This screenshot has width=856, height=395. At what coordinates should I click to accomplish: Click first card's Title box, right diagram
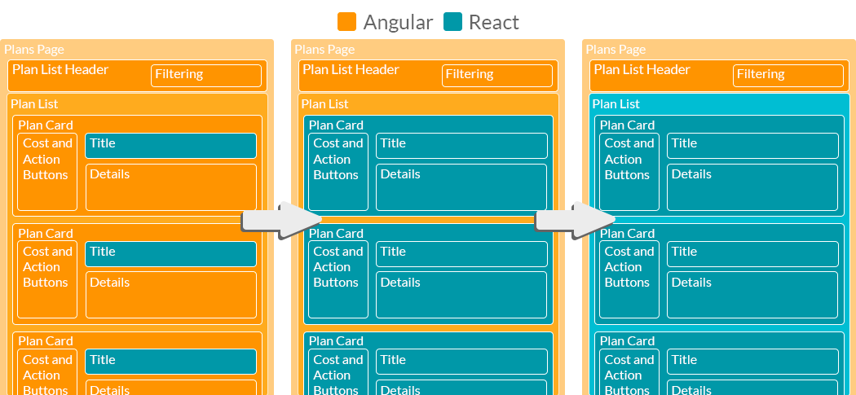752,146
